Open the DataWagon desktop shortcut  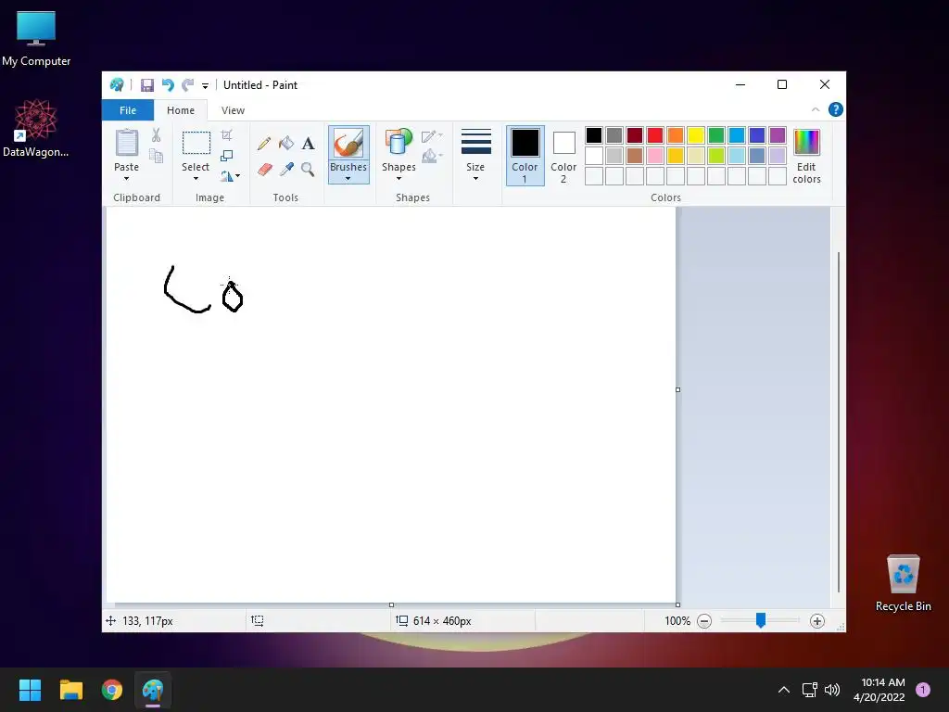36,128
